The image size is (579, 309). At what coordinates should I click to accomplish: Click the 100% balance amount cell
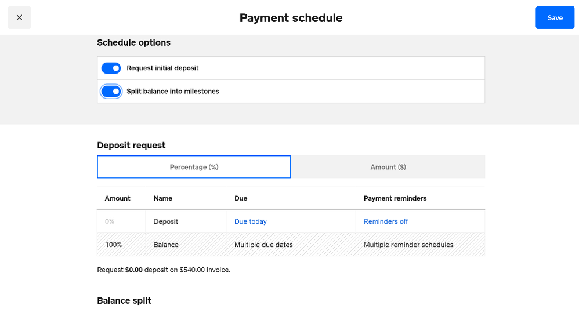pos(114,245)
